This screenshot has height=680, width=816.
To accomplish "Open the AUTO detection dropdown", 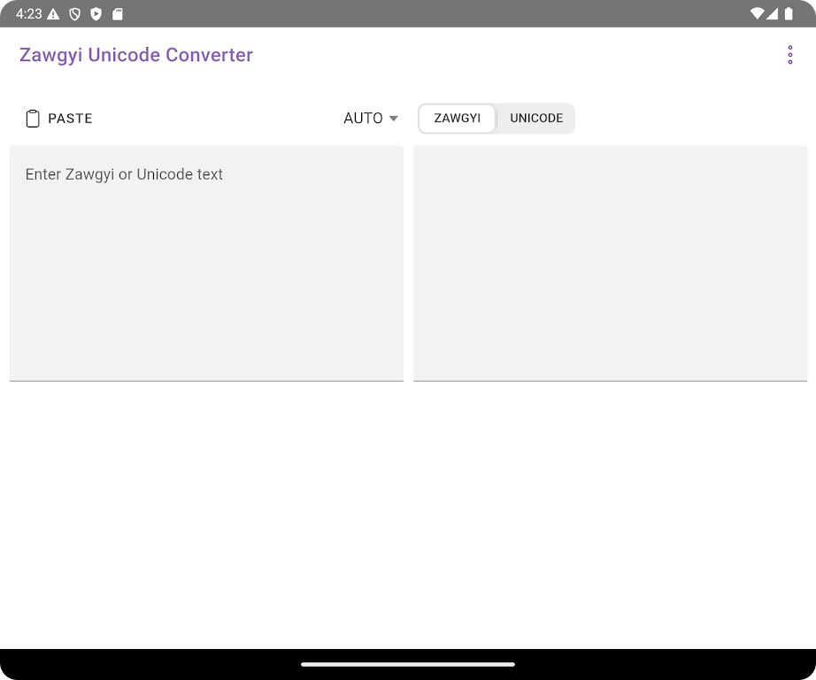I will [x=364, y=119].
